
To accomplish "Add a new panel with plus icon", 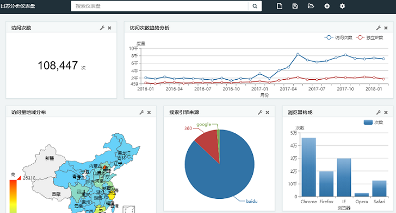I will pyautogui.click(x=327, y=6).
